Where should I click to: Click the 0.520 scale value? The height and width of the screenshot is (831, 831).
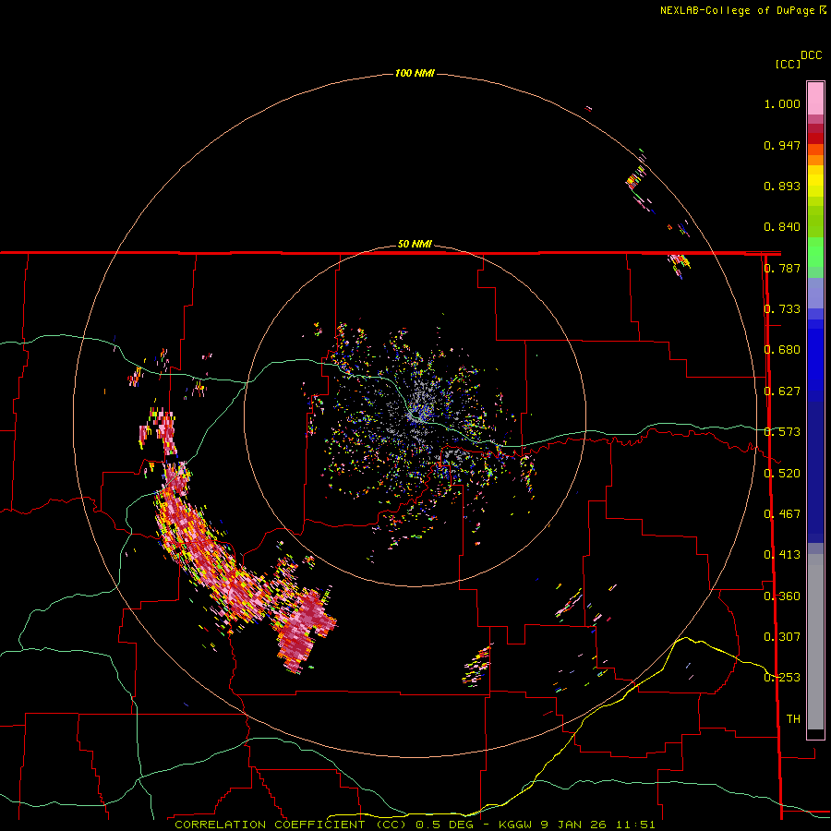point(782,474)
